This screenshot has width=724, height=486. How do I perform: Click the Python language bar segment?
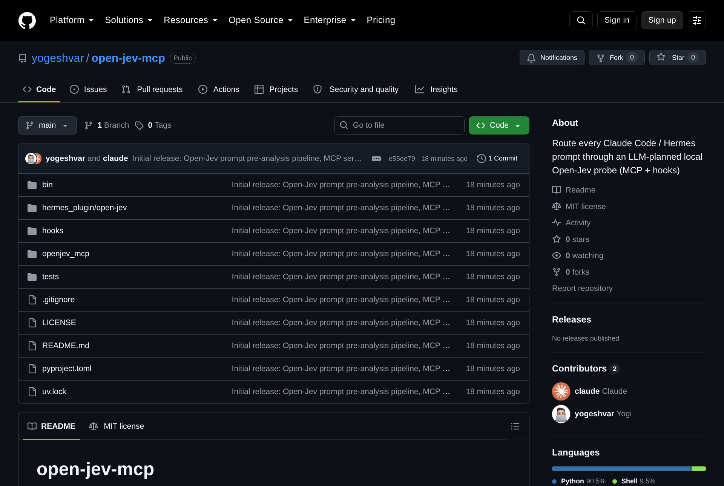pyautogui.click(x=621, y=469)
